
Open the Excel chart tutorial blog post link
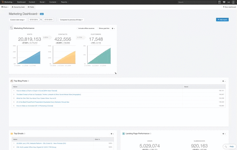(x=36, y=91)
